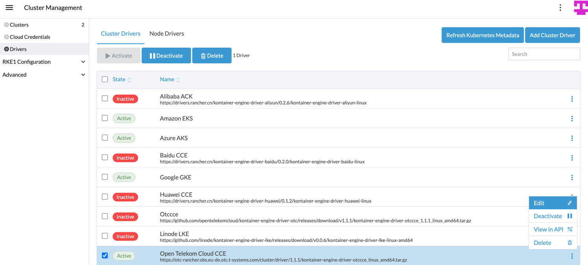This screenshot has height=265, width=588.
Task: Click the Google GKE driver name
Action: (x=176, y=177)
